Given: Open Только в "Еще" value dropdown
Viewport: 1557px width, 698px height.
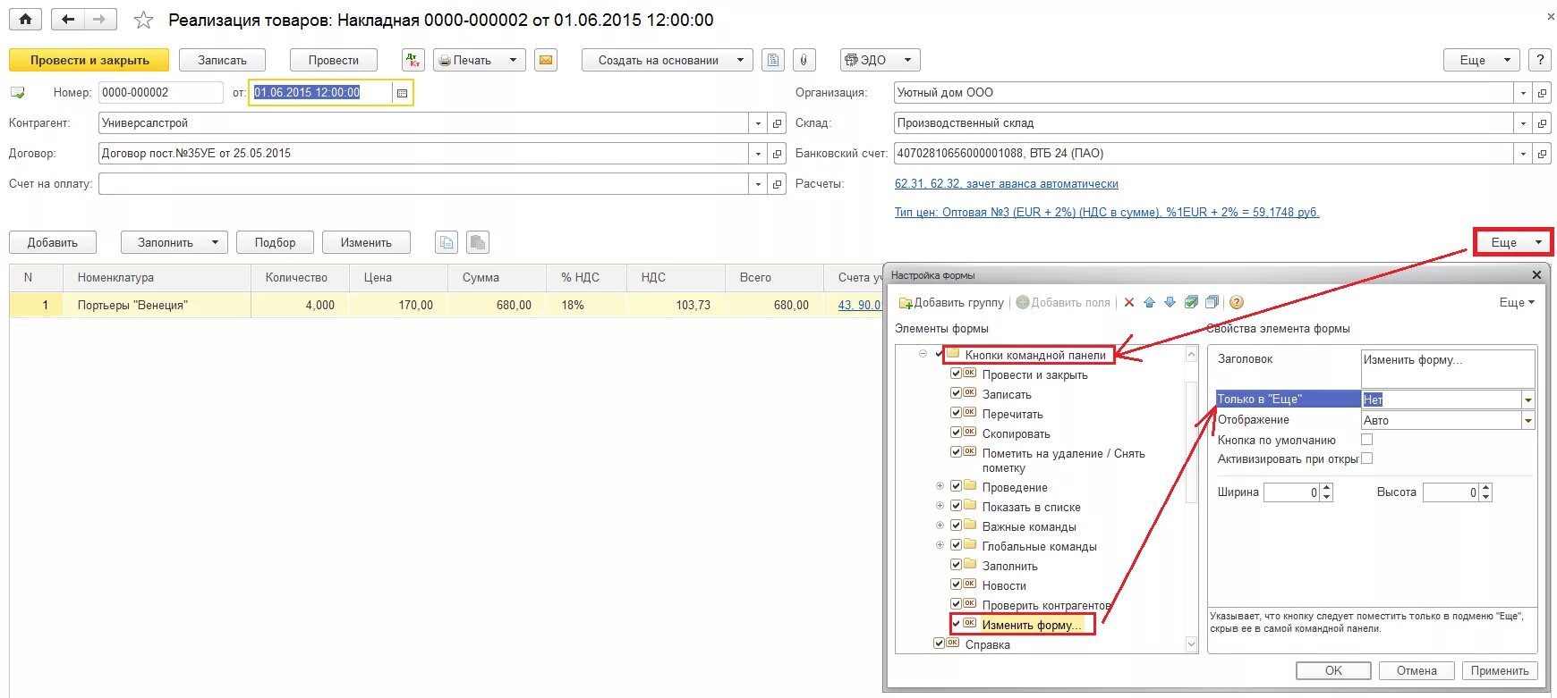Looking at the screenshot, I should click(x=1528, y=399).
